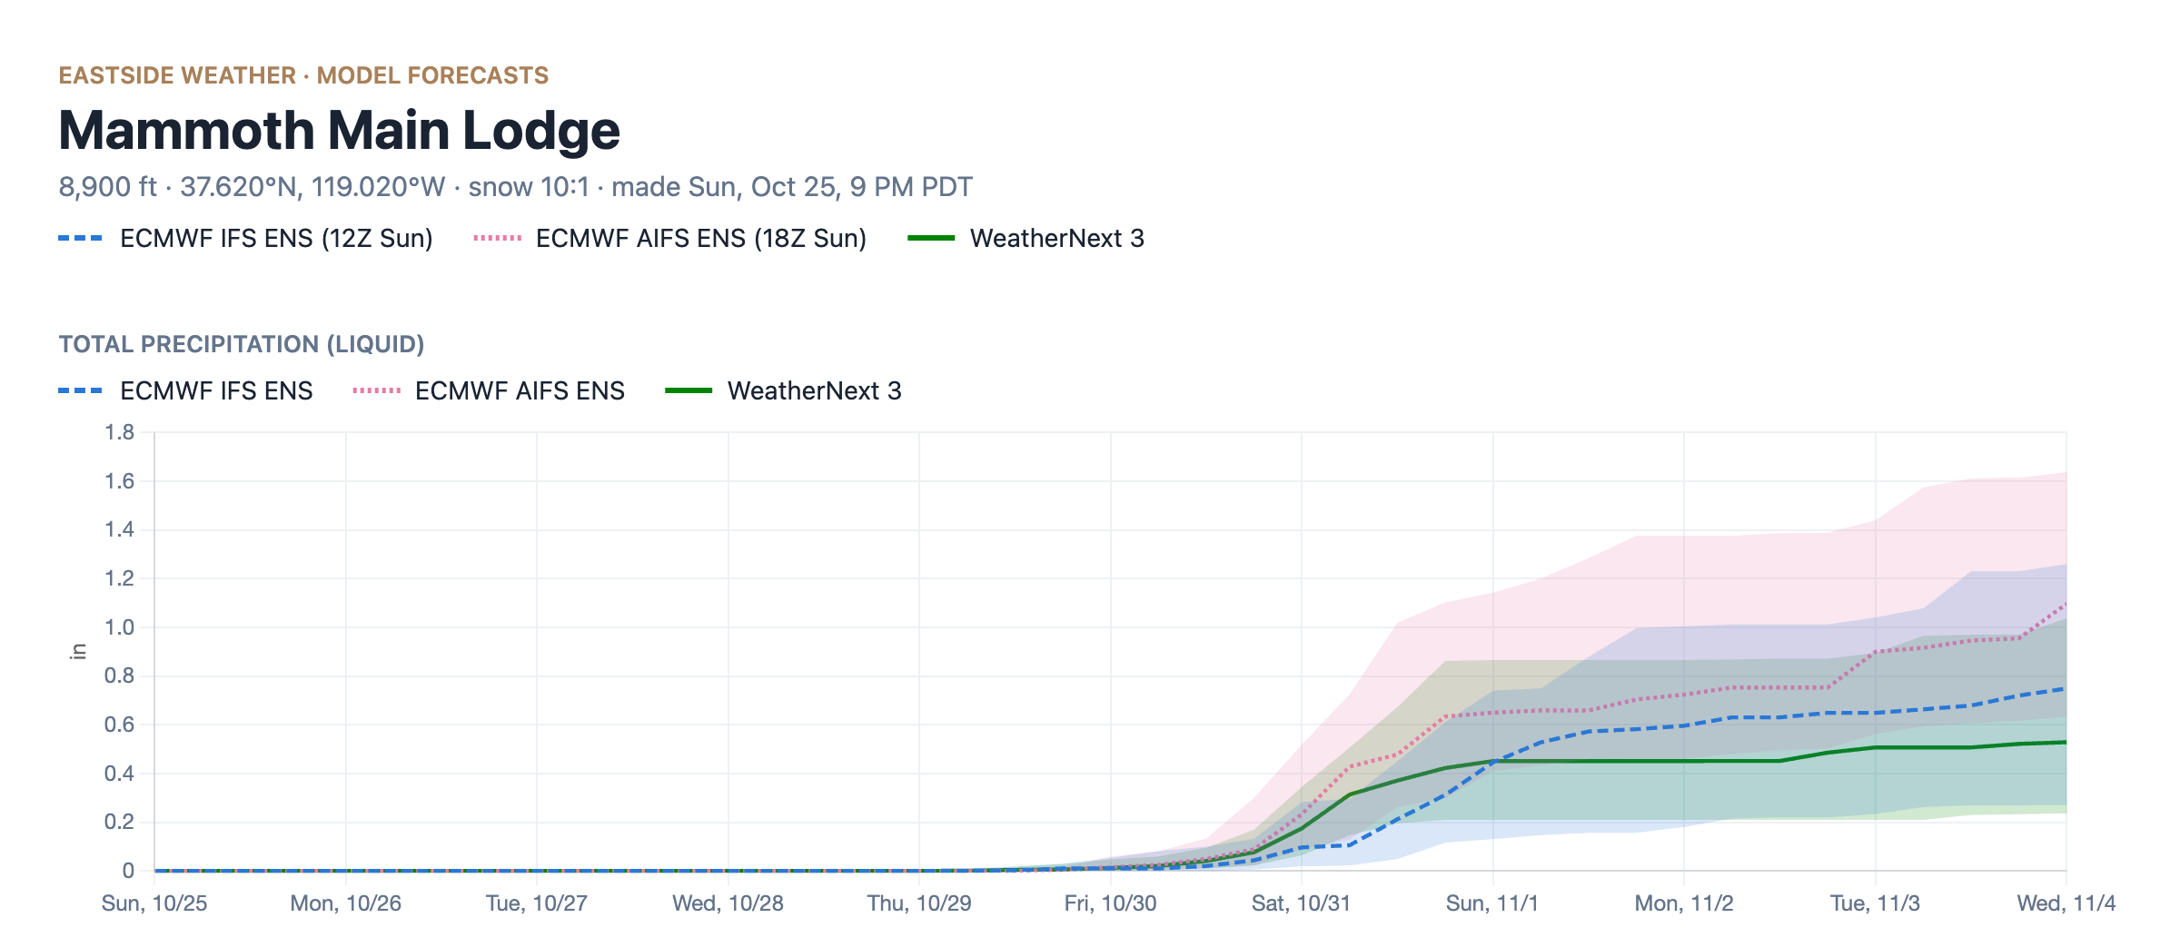The height and width of the screenshot is (947, 2180).
Task: Click the 1.0 tick on the y-axis
Action: pos(119,627)
